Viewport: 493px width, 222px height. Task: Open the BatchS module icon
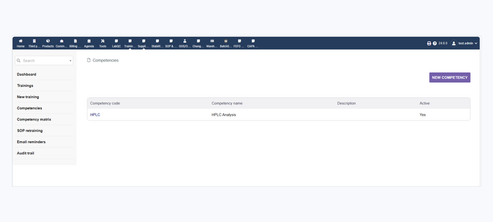pyautogui.click(x=226, y=41)
